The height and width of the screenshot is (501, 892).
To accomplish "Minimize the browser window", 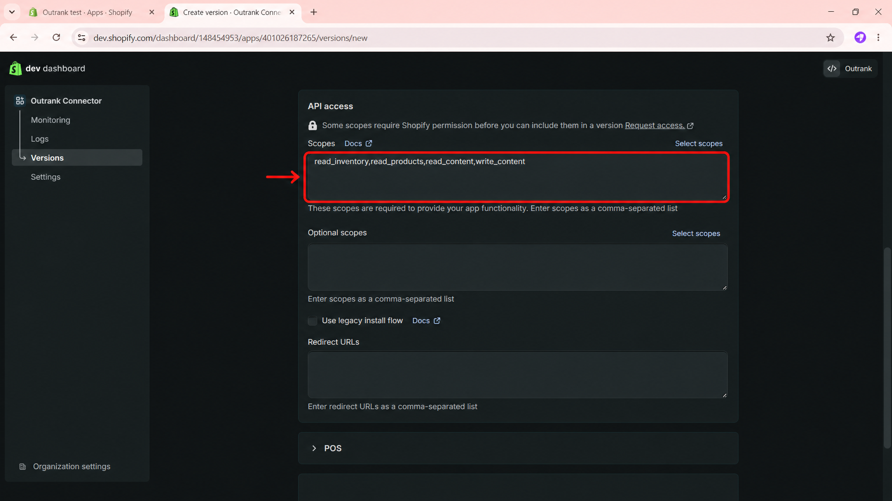I will [831, 12].
